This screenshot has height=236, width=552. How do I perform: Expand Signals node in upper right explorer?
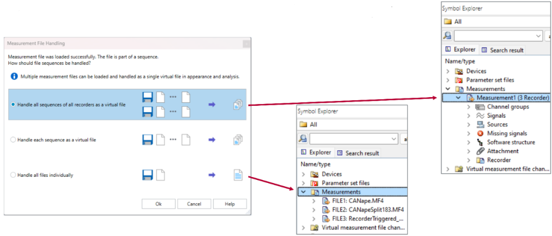click(469, 115)
